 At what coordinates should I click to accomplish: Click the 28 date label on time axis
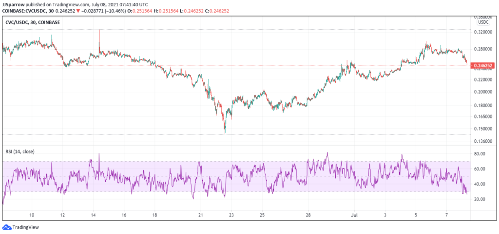click(x=308, y=215)
